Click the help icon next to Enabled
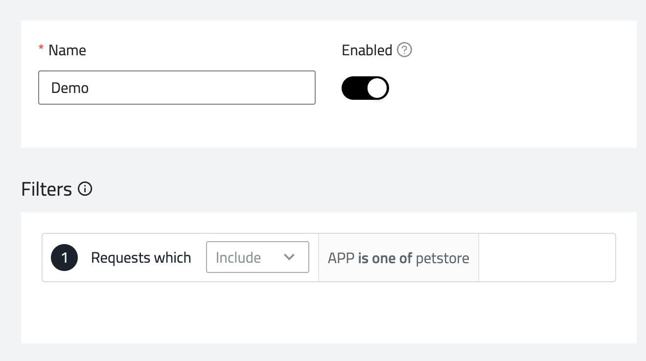Screen dimensions: 646x361 pyautogui.click(x=404, y=50)
